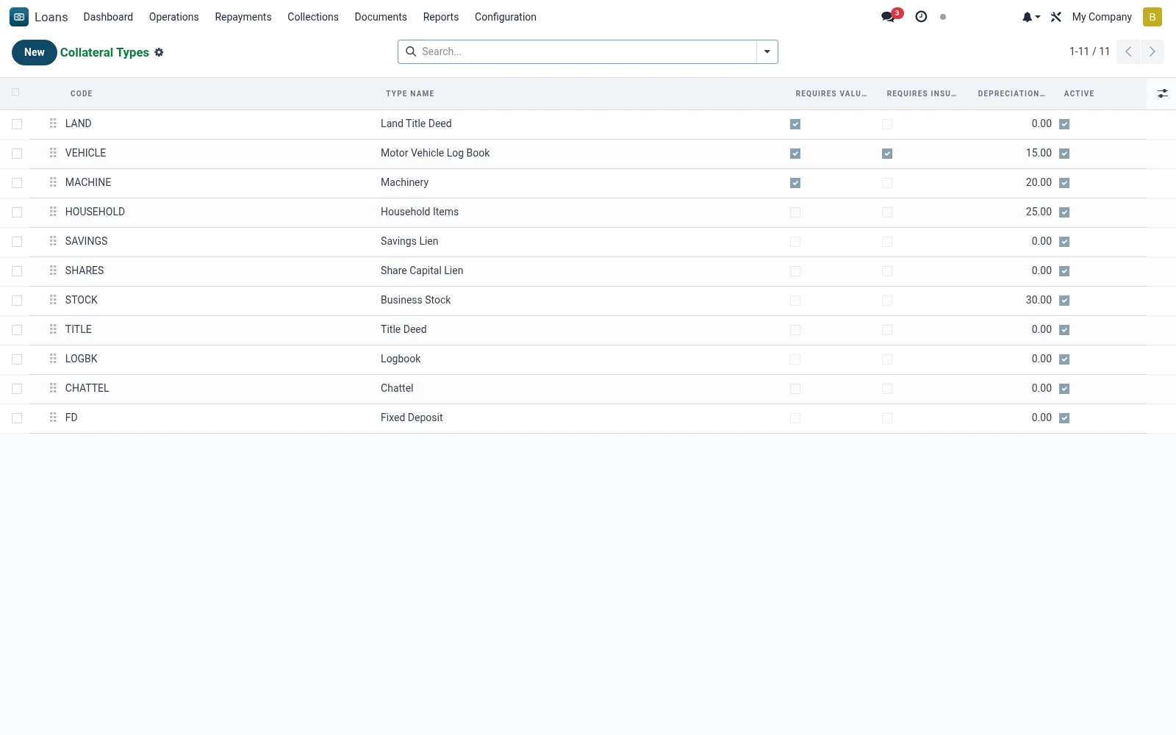Open the Repayments menu
Image resolution: width=1176 pixels, height=735 pixels.
click(243, 17)
